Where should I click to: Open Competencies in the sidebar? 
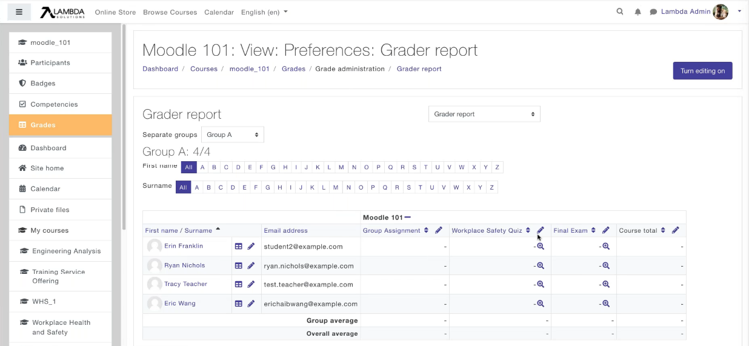61,104
